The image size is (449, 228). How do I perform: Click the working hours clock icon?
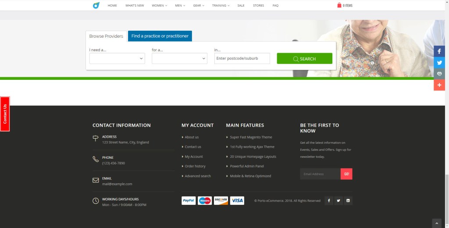[96, 201]
